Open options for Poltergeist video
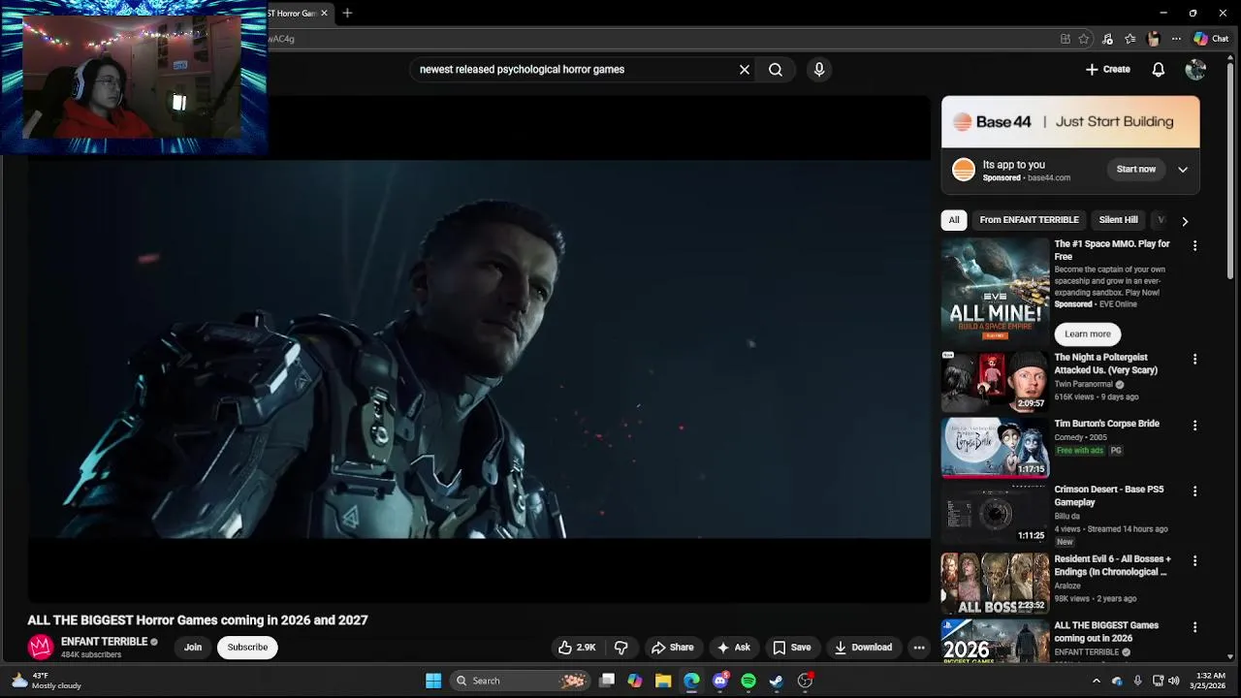The image size is (1241, 698). pos(1194,360)
